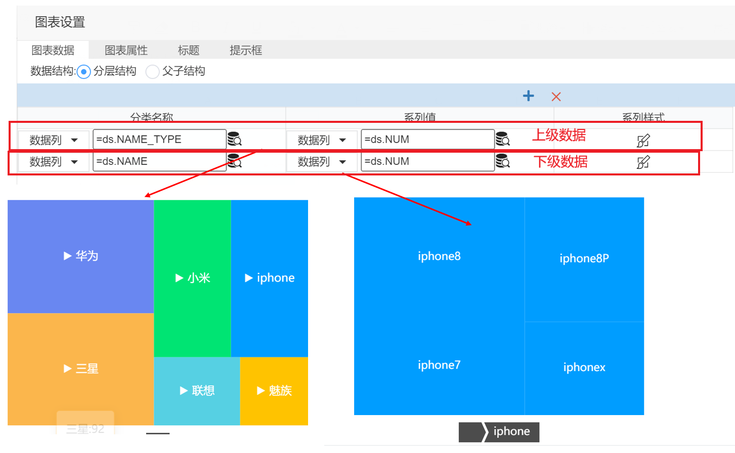The image size is (735, 453).
Task: Click the iphone8P treemap cell
Action: pos(584,259)
